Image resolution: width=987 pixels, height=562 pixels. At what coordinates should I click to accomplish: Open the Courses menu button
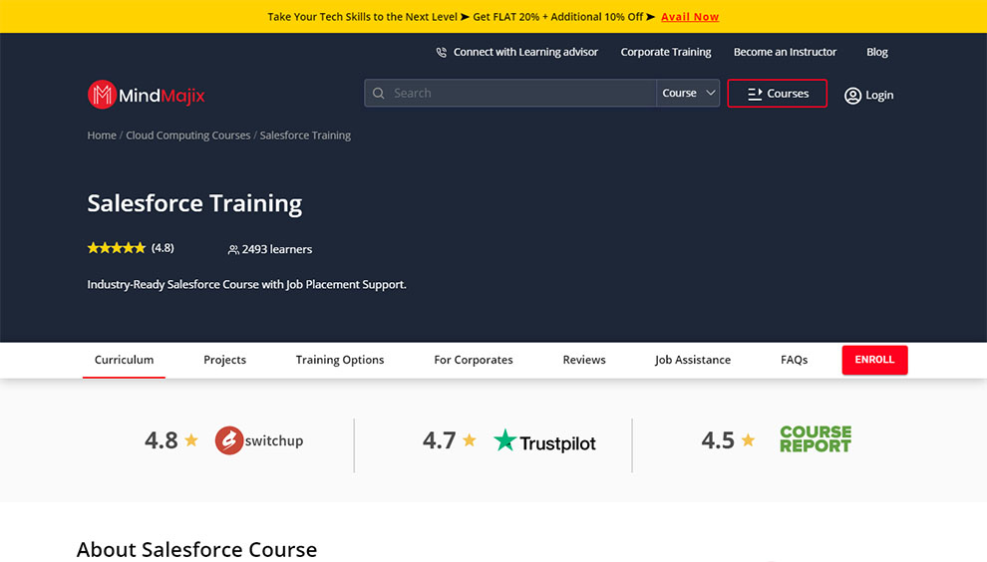click(777, 93)
